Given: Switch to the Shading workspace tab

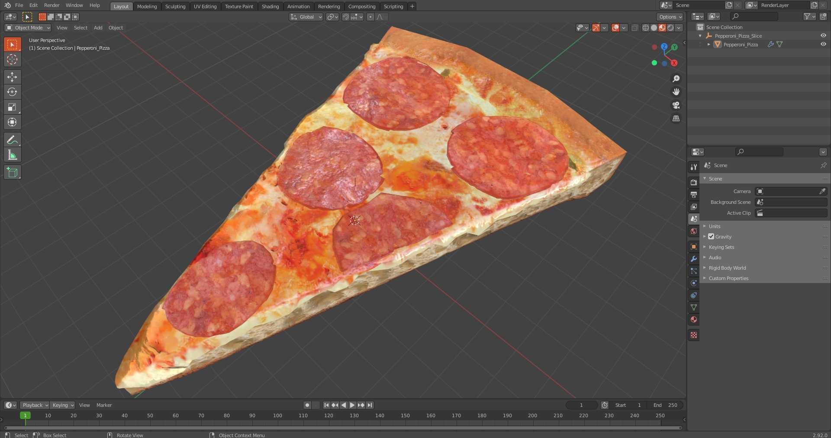Looking at the screenshot, I should pyautogui.click(x=270, y=6).
